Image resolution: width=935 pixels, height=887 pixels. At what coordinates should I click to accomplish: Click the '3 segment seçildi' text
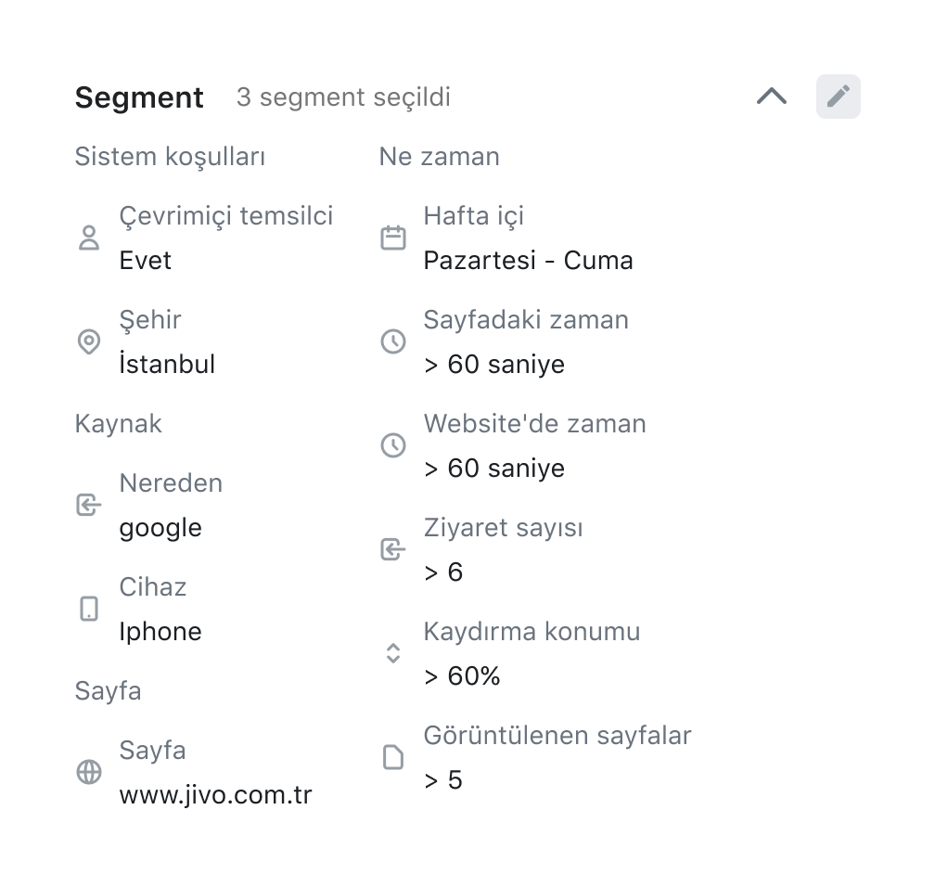coord(343,97)
